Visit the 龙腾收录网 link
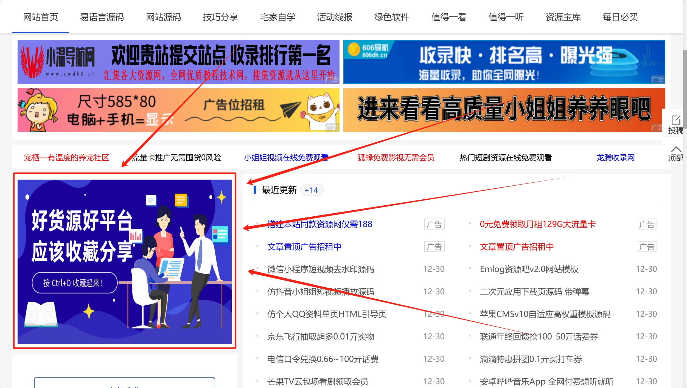687x388 pixels. [x=615, y=157]
